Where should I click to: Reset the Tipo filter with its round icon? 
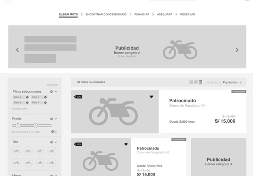(x=51, y=142)
